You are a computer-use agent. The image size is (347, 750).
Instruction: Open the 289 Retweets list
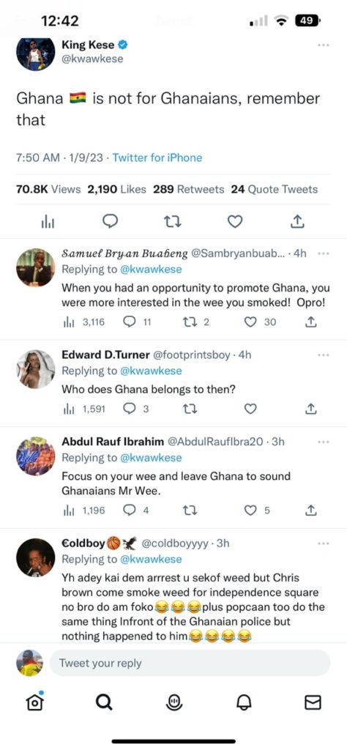click(x=188, y=190)
